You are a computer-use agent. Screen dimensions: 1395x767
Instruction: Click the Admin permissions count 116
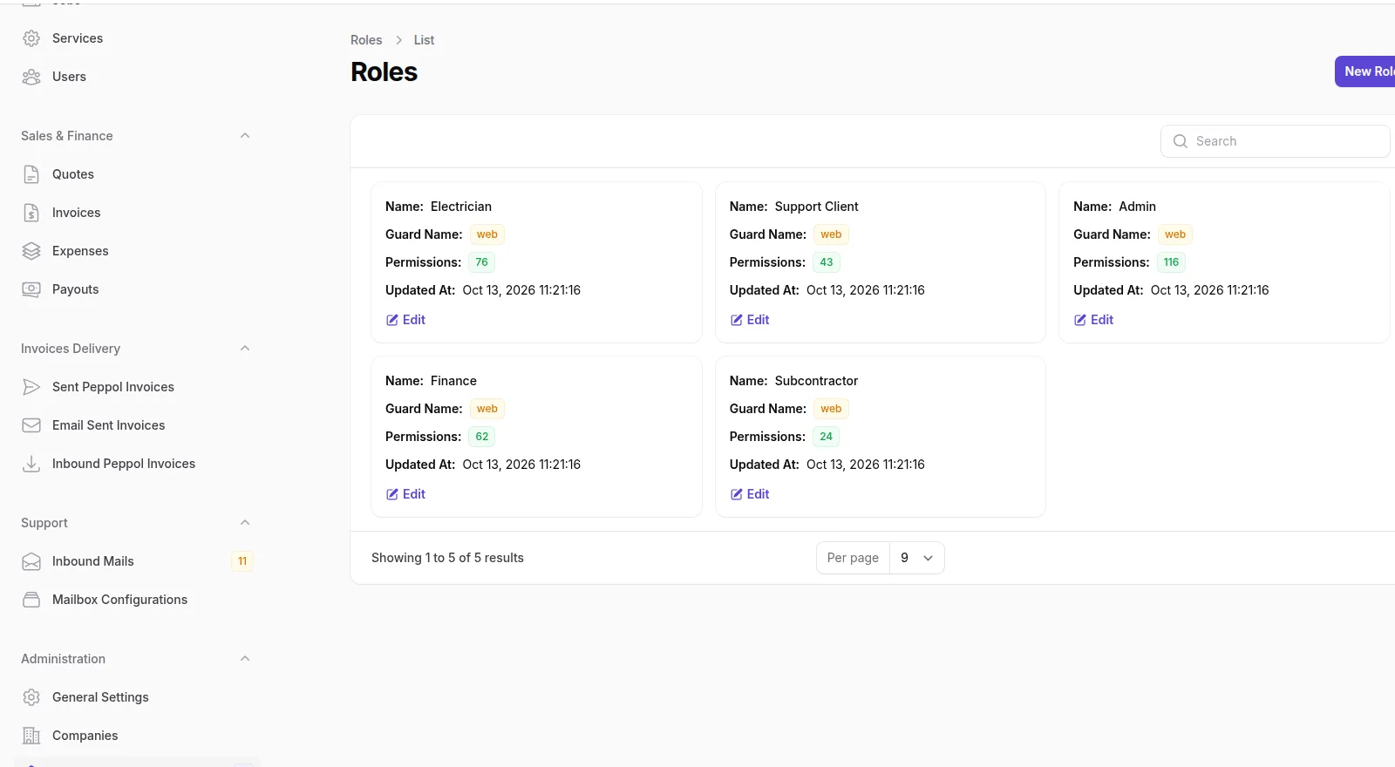coord(1171,262)
